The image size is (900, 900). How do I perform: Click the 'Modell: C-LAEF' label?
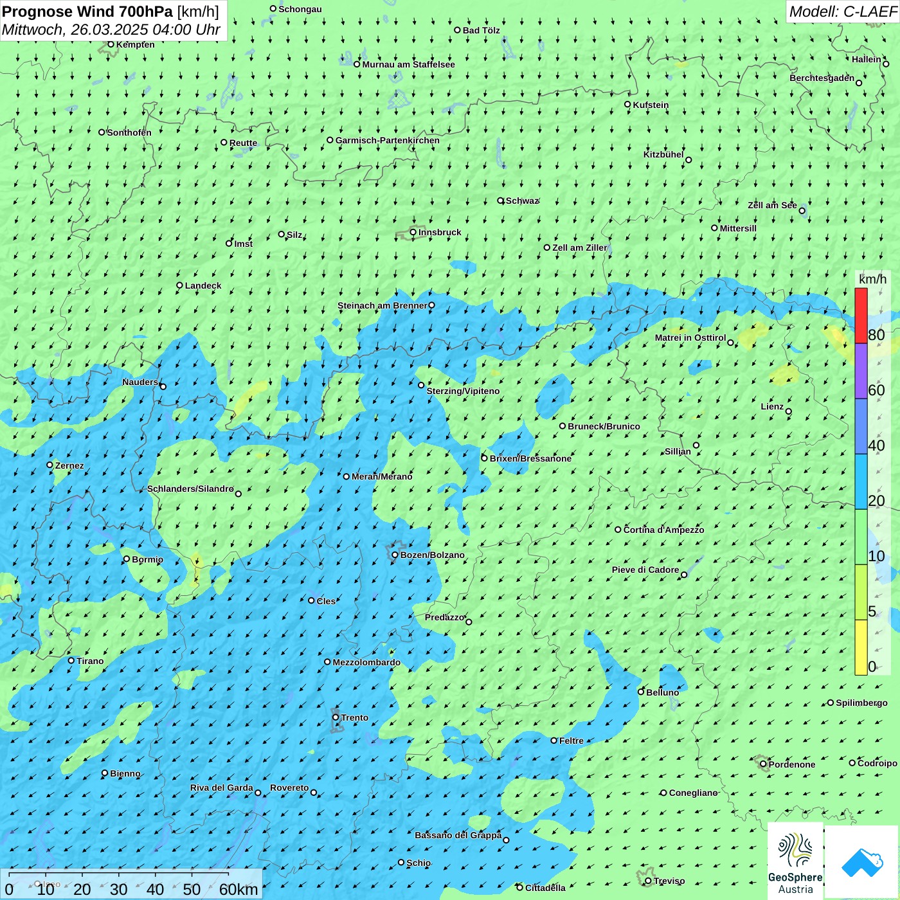pos(843,11)
